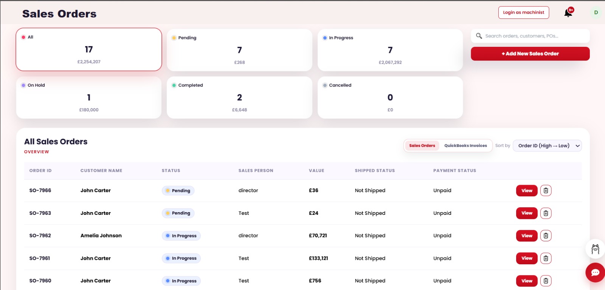Viewport: 605px width, 290px height.
Task: Filter by the In Progress card
Action: click(390, 50)
